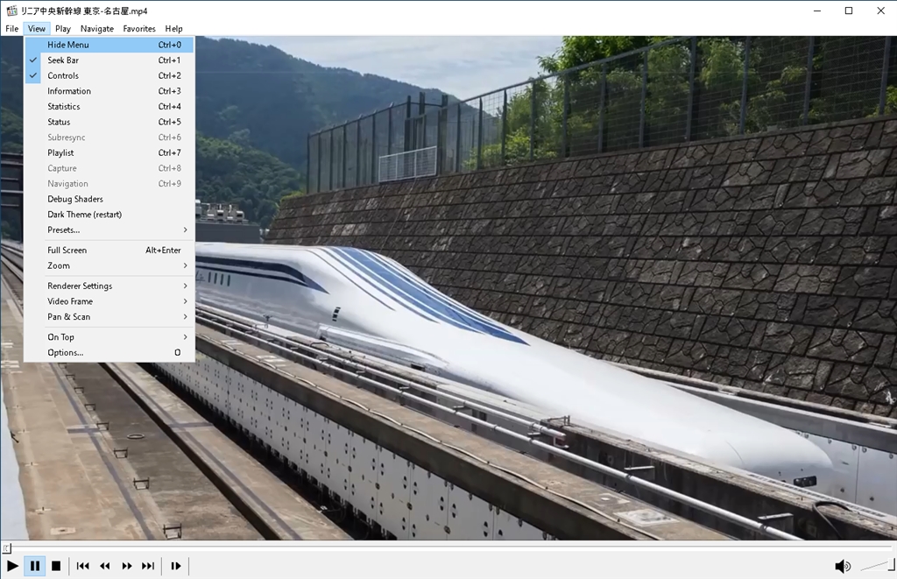Select Hide Menu entry
This screenshot has height=579, width=897.
tap(109, 45)
